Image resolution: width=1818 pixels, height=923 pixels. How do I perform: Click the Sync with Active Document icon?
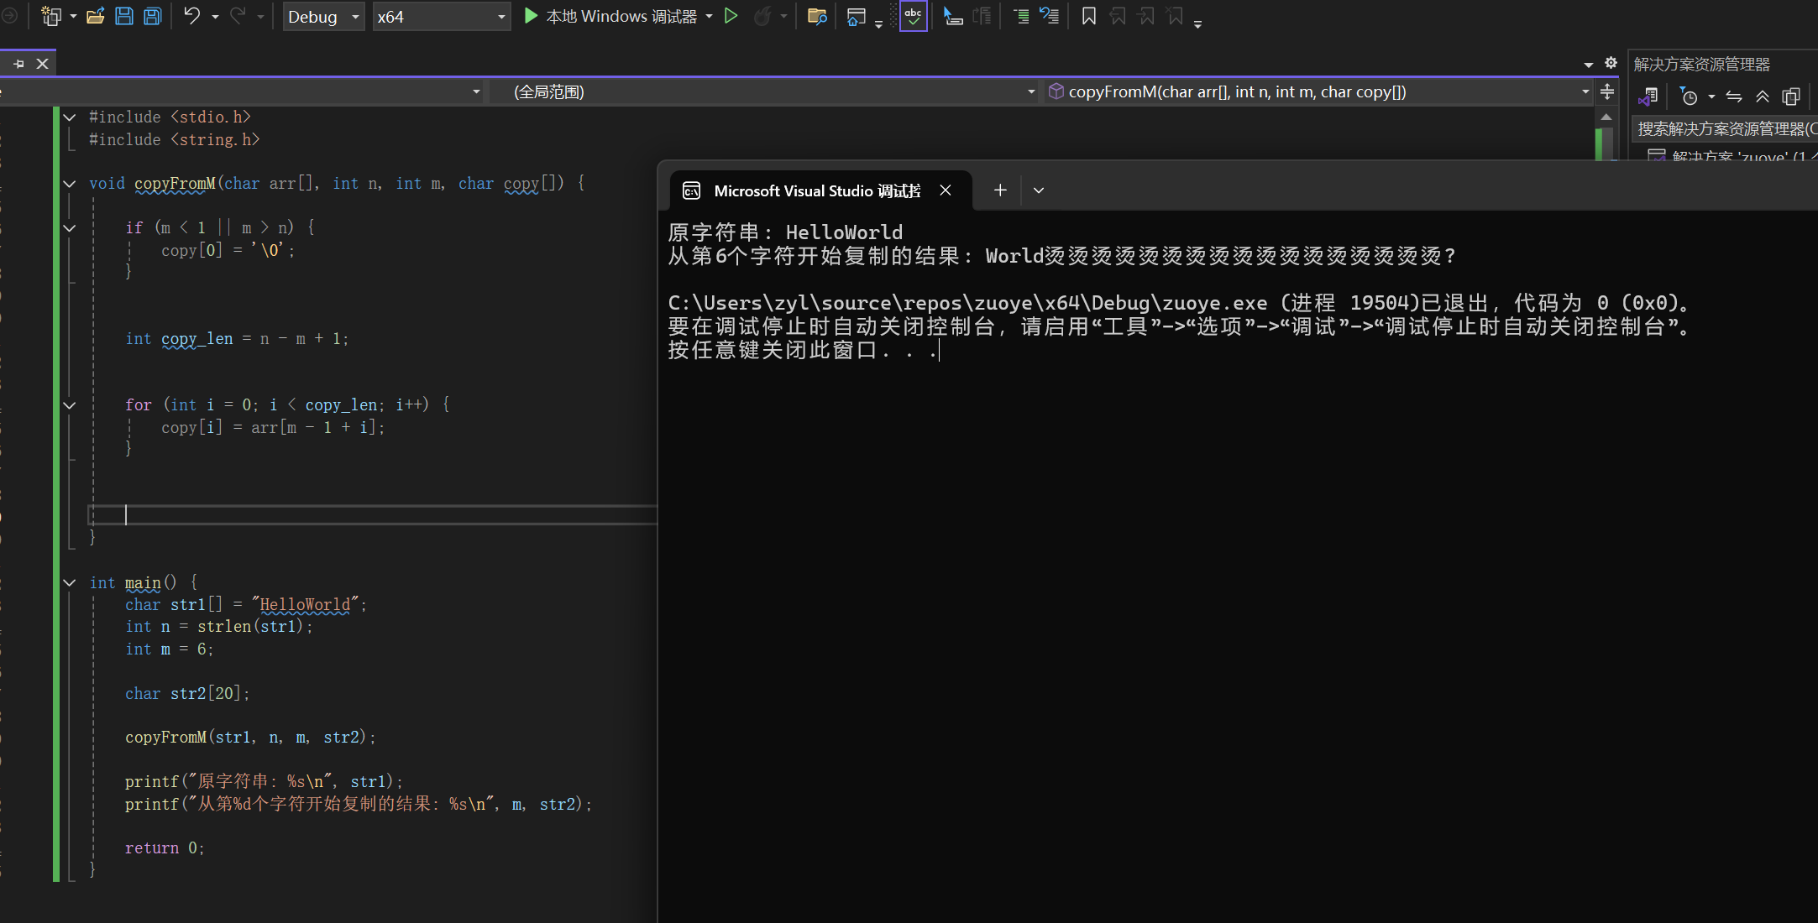[1734, 96]
